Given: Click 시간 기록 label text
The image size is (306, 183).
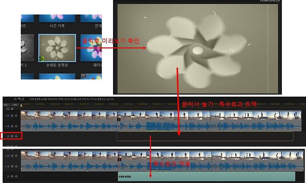Looking at the screenshot, I should [x=57, y=25].
